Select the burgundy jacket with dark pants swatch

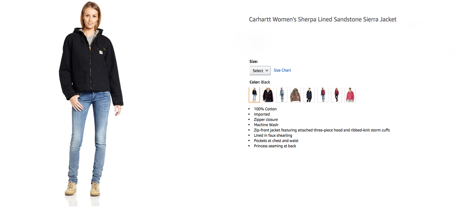click(x=336, y=95)
